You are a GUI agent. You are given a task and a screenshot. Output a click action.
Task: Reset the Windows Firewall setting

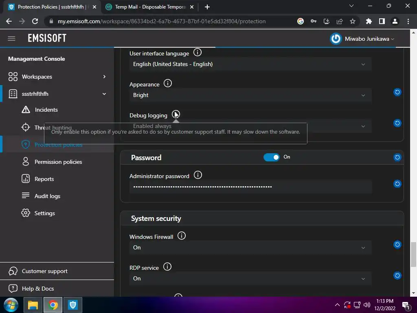click(397, 245)
